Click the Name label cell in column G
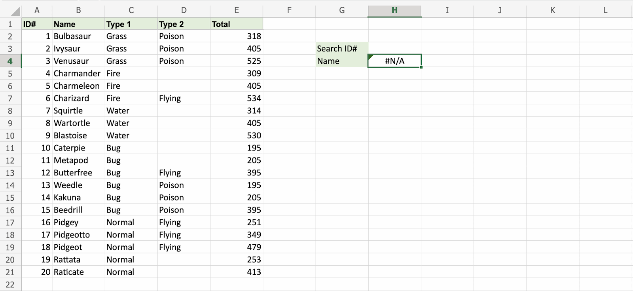 click(x=342, y=61)
